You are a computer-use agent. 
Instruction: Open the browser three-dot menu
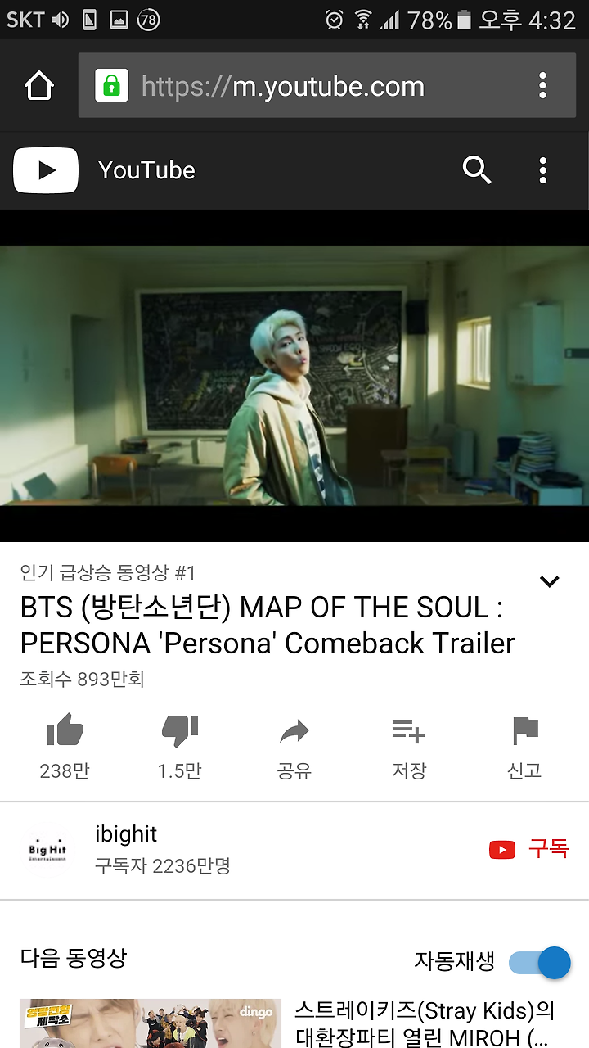(x=542, y=86)
